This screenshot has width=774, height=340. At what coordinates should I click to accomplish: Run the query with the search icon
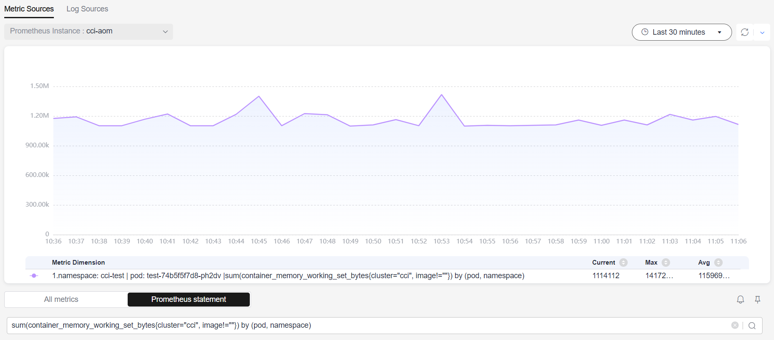point(752,325)
